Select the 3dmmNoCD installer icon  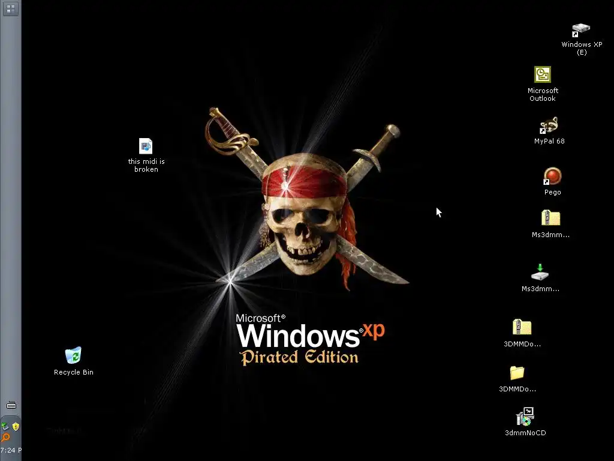[525, 422]
